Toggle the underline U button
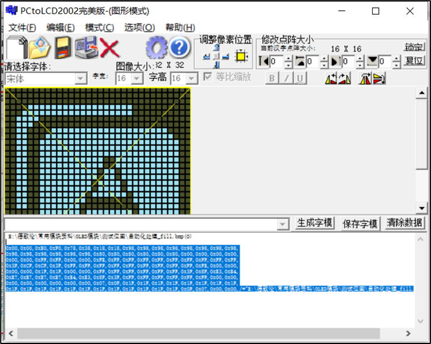431x344 pixels. pyautogui.click(x=300, y=79)
